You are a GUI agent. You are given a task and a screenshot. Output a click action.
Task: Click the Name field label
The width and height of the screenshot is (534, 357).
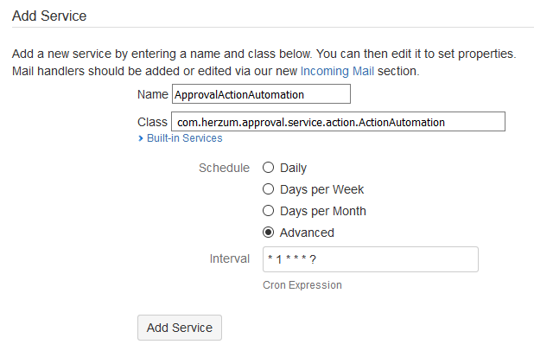coord(152,93)
